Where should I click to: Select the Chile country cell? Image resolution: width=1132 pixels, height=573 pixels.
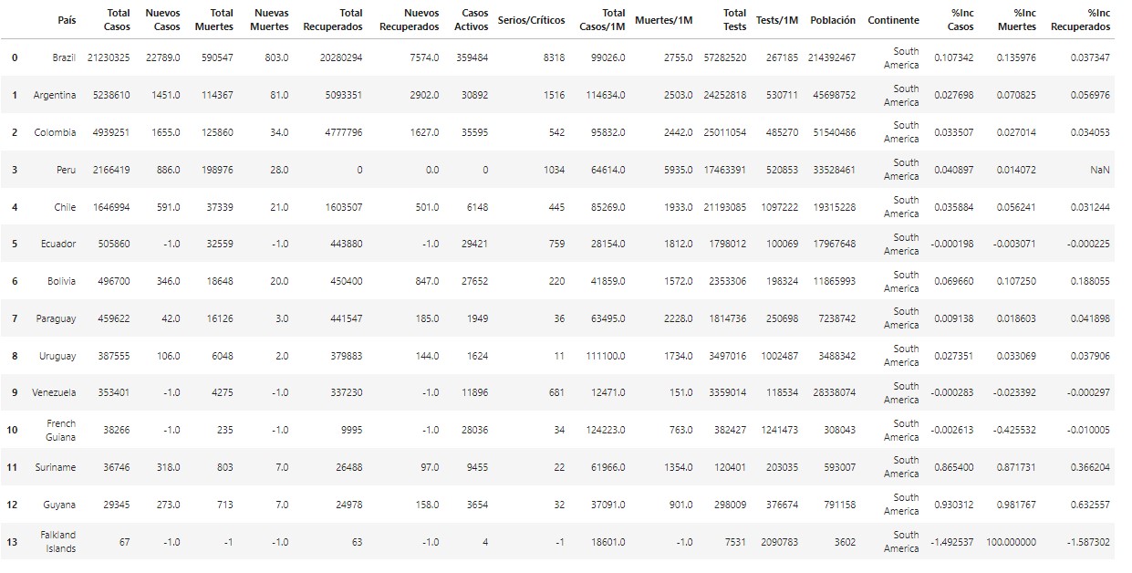coord(65,207)
